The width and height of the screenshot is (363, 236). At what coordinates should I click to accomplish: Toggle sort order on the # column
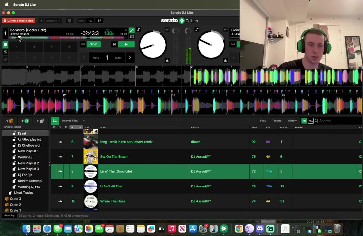pyautogui.click(x=76, y=127)
